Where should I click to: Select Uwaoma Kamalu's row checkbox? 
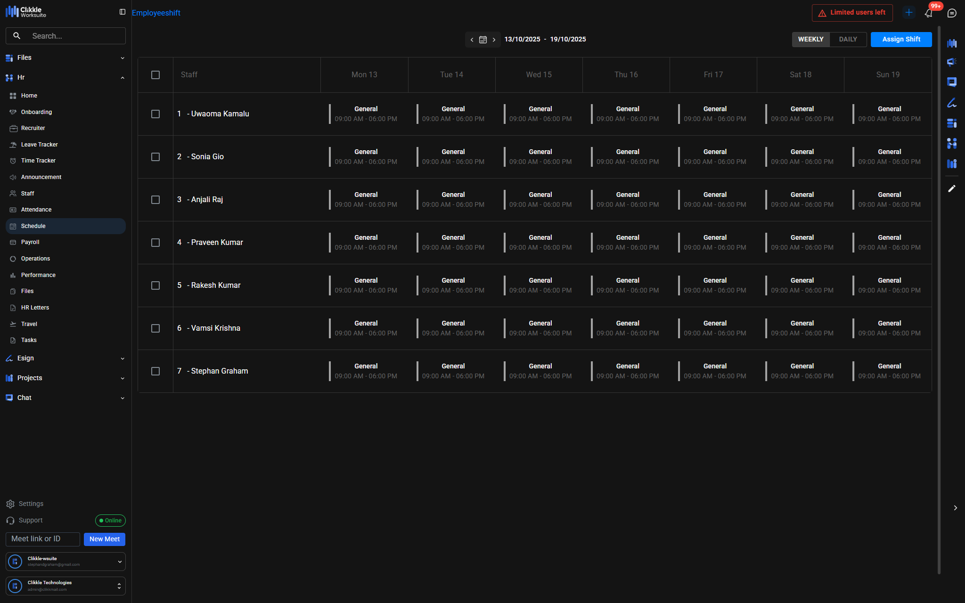[x=155, y=114]
